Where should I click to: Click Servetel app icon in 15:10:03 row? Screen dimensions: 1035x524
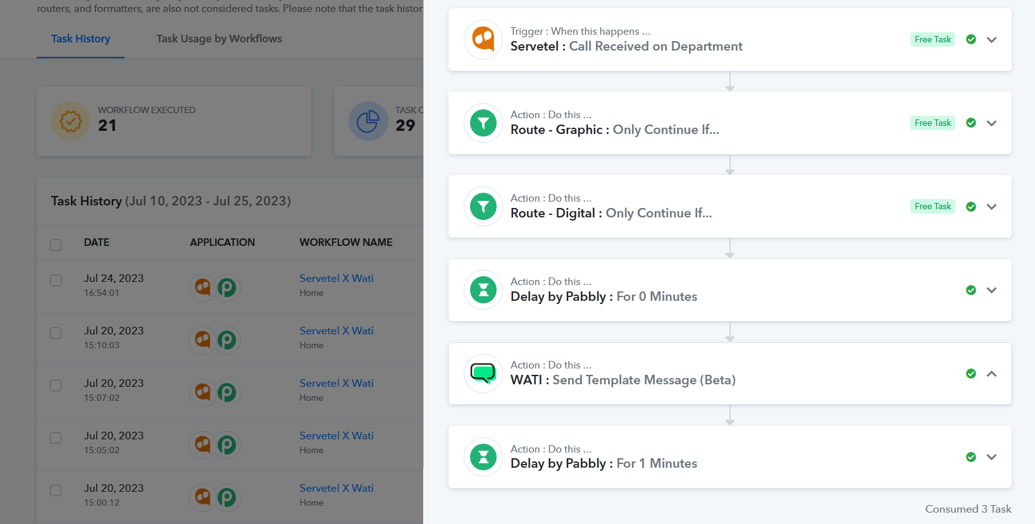click(x=202, y=340)
